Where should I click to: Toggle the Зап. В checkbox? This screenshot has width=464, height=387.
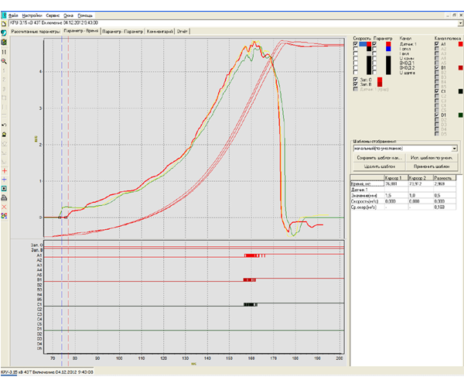tap(356, 84)
